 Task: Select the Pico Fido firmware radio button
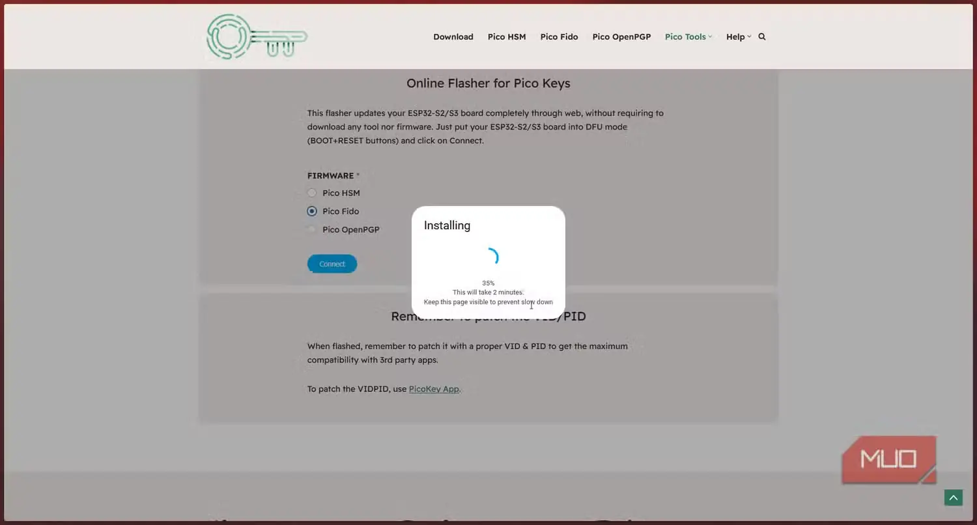tap(312, 211)
